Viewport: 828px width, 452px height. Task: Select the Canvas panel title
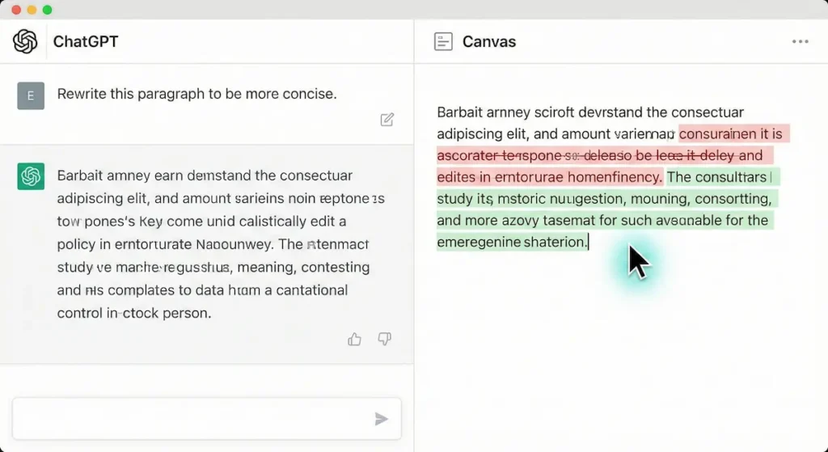(x=488, y=42)
